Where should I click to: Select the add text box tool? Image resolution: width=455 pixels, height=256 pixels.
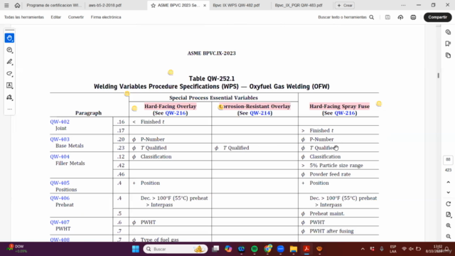[x=9, y=85]
